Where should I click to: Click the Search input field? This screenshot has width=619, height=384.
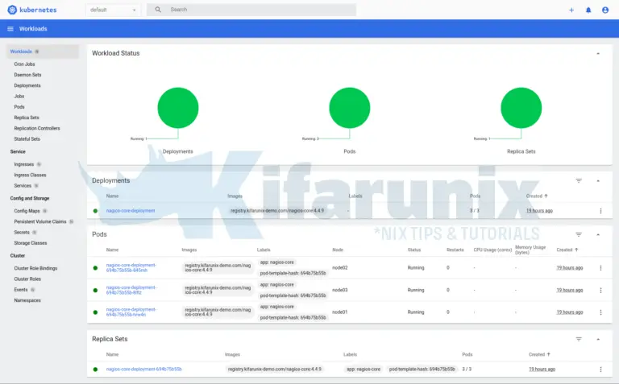coord(258,10)
